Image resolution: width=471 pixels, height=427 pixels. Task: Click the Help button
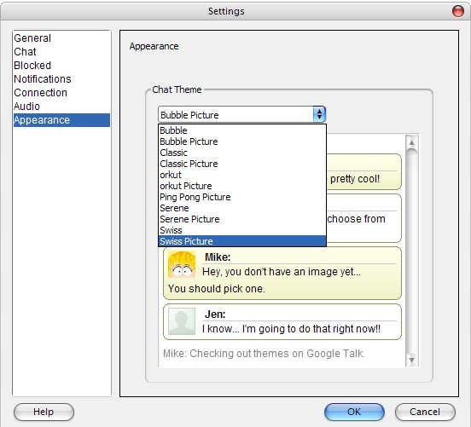tap(44, 412)
